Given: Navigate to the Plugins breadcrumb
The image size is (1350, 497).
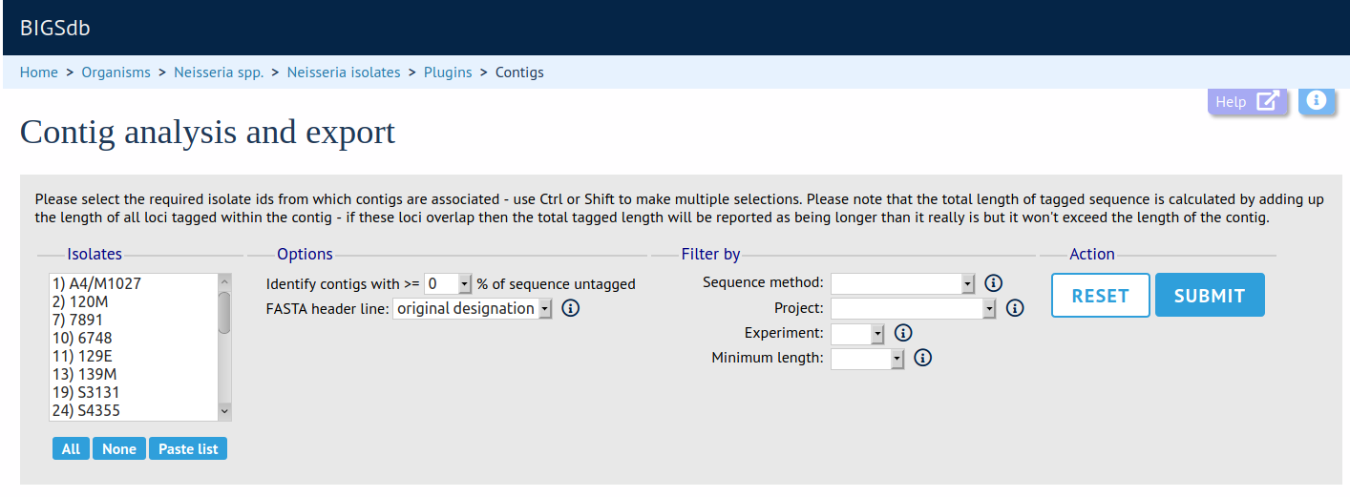Looking at the screenshot, I should (448, 72).
